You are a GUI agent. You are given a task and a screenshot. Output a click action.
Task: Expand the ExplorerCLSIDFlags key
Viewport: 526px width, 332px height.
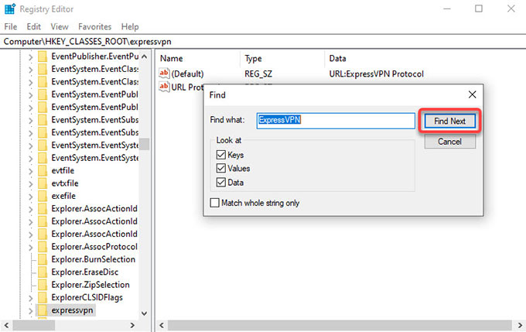tap(30, 298)
